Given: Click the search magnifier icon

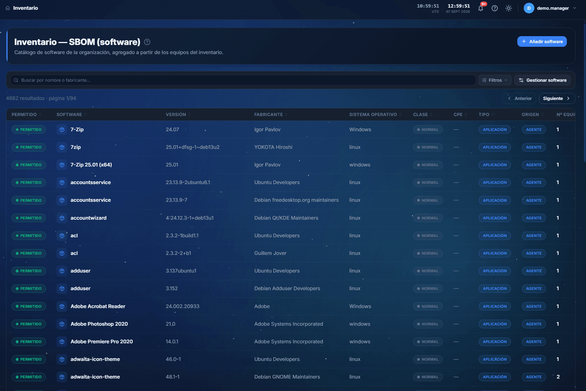Looking at the screenshot, I should 16,80.
